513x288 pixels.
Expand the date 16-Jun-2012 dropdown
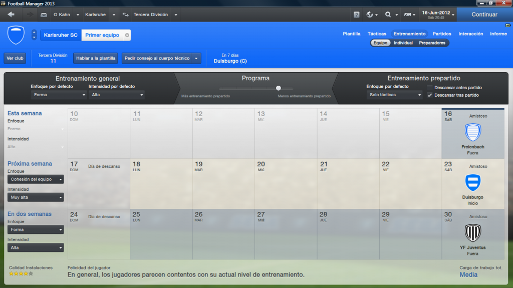(453, 15)
